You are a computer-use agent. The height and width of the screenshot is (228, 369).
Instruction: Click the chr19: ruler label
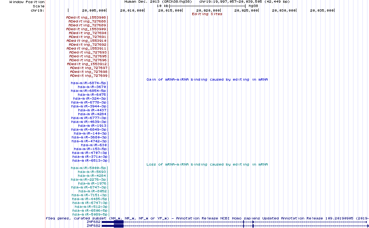tap(37, 10)
